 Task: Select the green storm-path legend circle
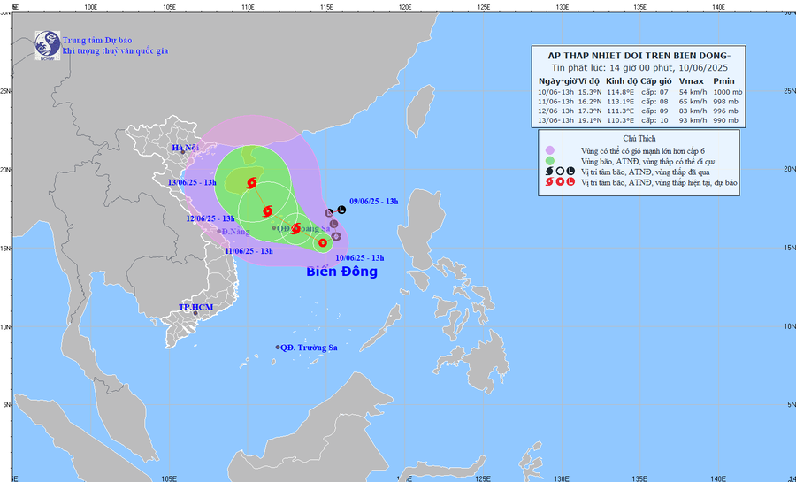pyautogui.click(x=549, y=160)
